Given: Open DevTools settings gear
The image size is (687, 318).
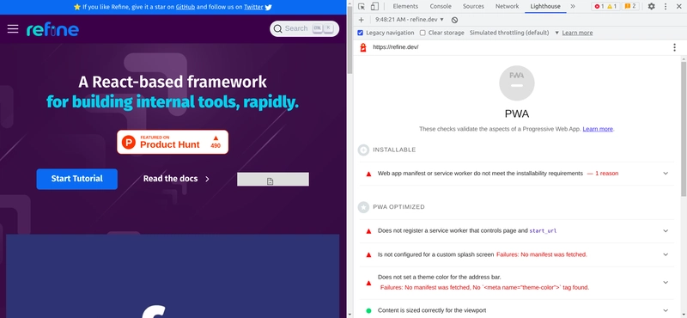Looking at the screenshot, I should tap(652, 6).
